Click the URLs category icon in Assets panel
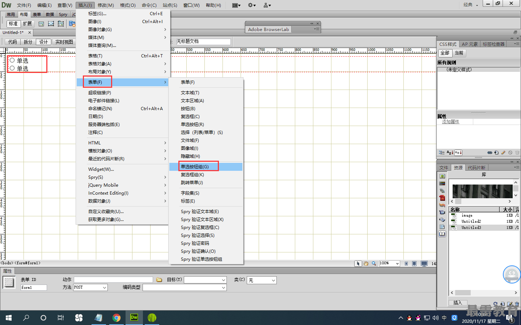Image resolution: width=521 pixels, height=325 pixels. 442,191
